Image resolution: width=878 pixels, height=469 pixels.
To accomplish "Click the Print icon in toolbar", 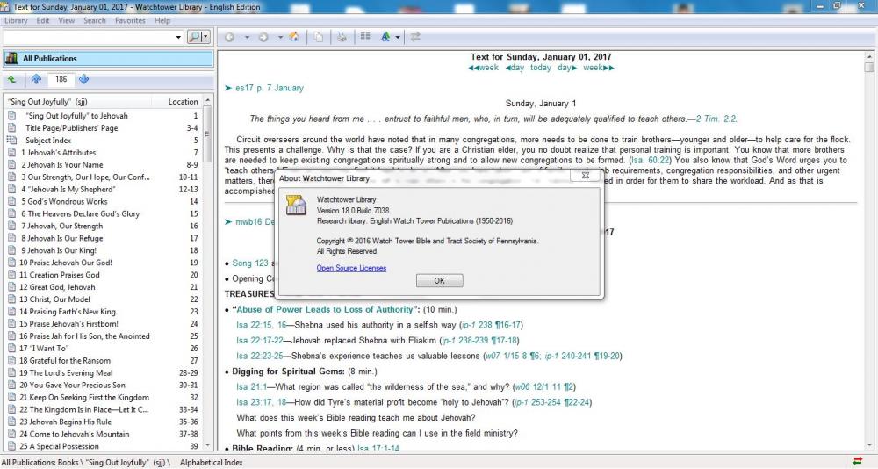I will [x=341, y=37].
